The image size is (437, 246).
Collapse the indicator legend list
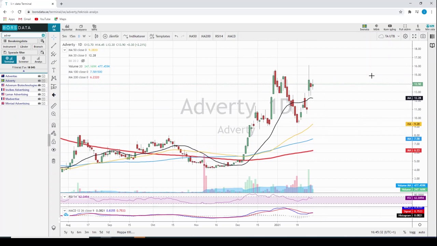click(x=65, y=50)
